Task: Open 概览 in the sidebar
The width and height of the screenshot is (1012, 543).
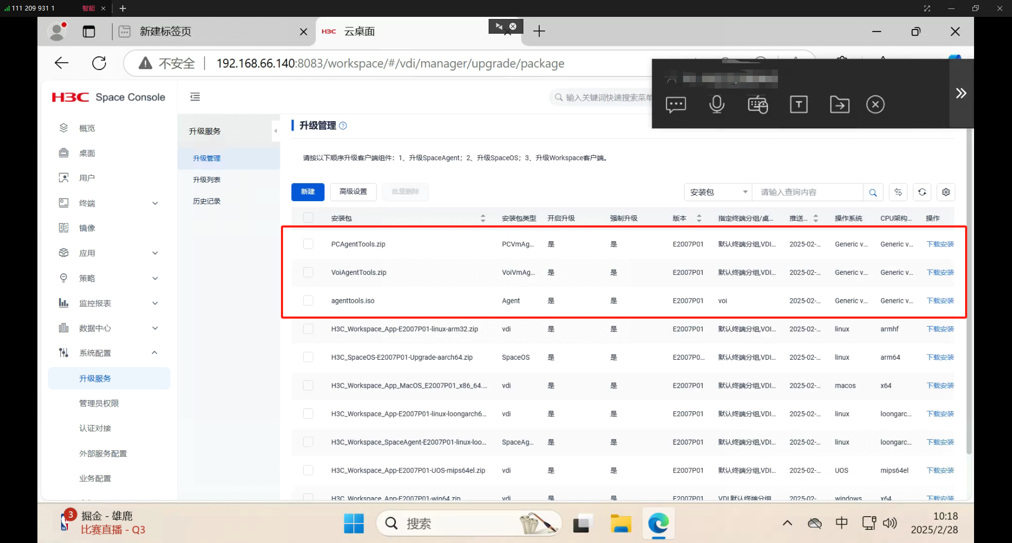Action: point(87,128)
